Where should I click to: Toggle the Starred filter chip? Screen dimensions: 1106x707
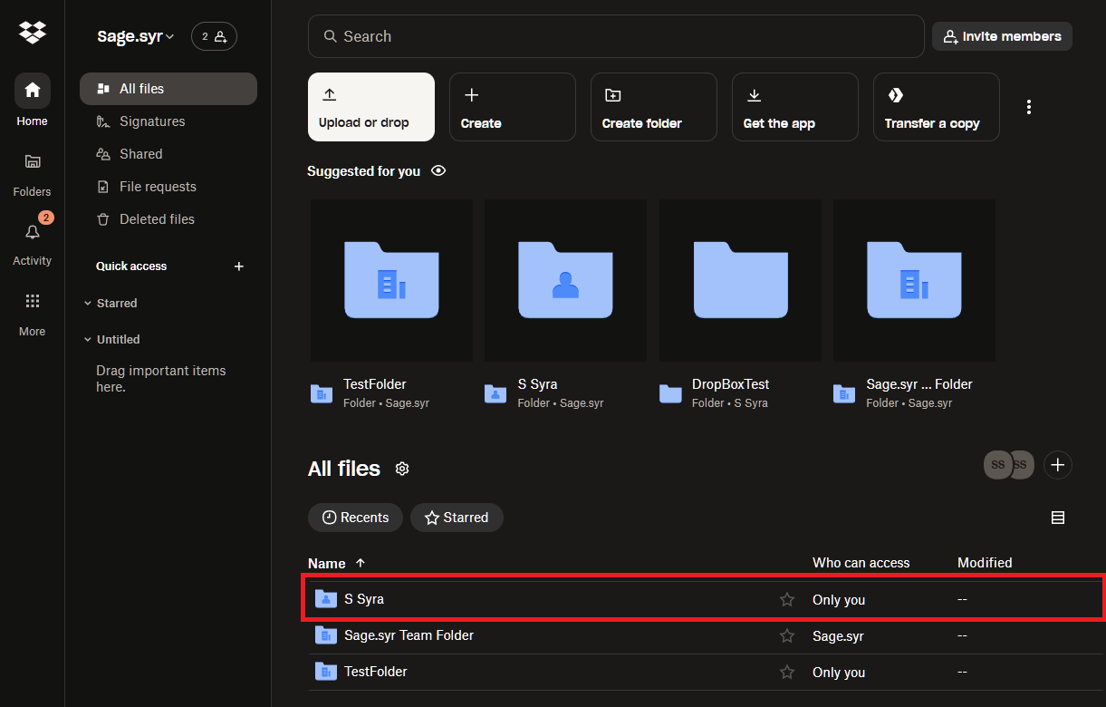click(x=457, y=518)
